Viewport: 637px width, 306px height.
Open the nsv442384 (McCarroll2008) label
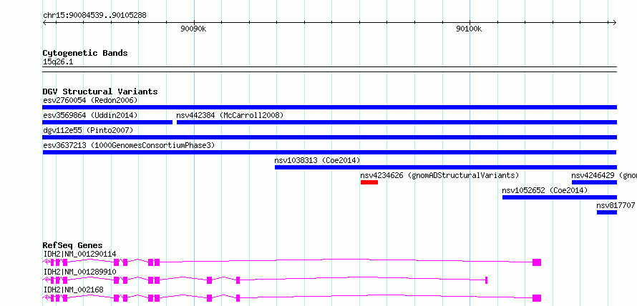230,115
